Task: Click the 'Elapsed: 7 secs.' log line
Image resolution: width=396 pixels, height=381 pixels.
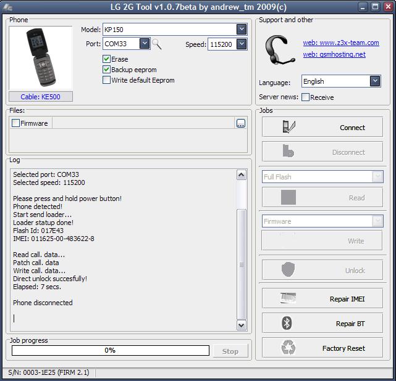Action: click(x=37, y=287)
